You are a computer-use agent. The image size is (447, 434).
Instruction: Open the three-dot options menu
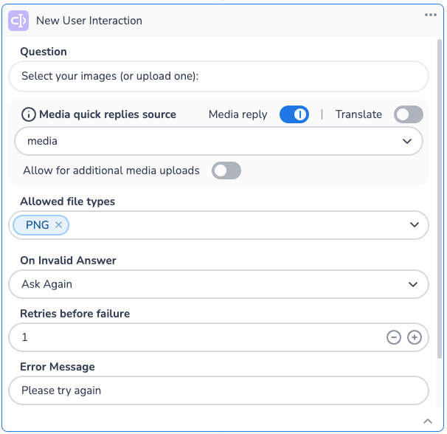tap(431, 15)
